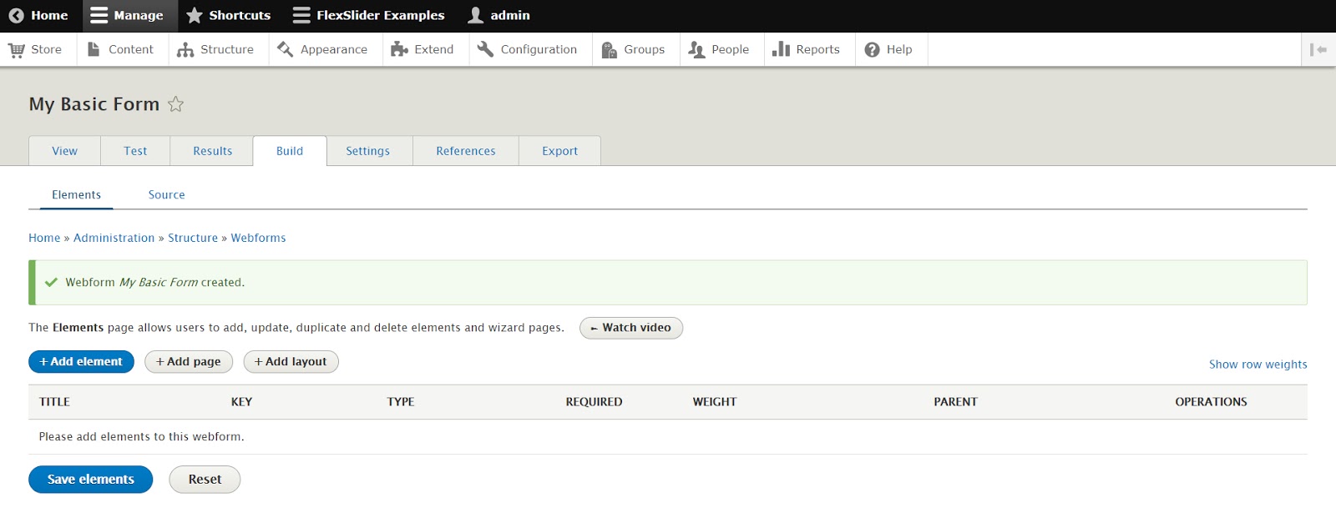Expand the Shortcuts menu
This screenshot has width=1336, height=508.
(x=228, y=16)
